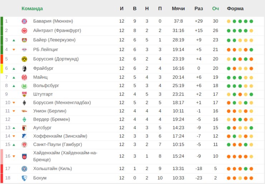Click the Bayer Leverkusen club crest

point(24,40)
